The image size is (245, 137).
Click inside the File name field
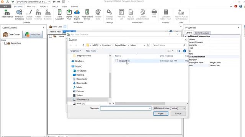pyautogui.click(x=126, y=108)
